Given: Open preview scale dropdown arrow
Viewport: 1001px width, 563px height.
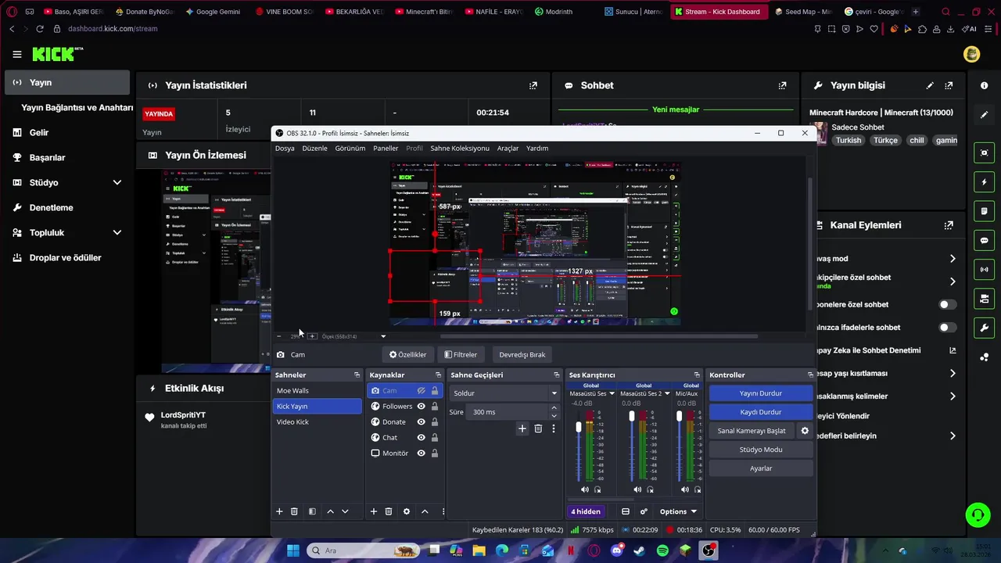Looking at the screenshot, I should coord(383,336).
